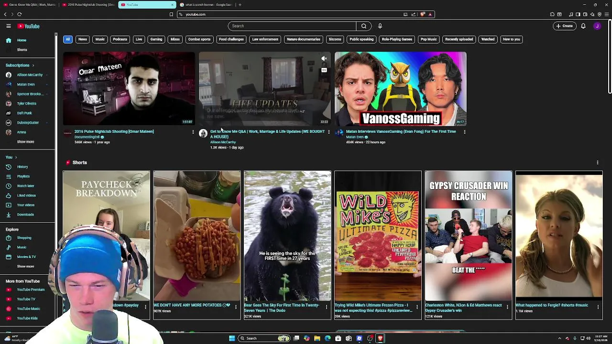Open YouTube Kids link
The width and height of the screenshot is (612, 344).
pyautogui.click(x=27, y=318)
